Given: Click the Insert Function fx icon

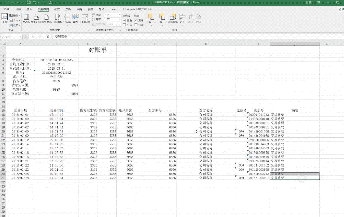Looking at the screenshot, I should click(x=48, y=37).
